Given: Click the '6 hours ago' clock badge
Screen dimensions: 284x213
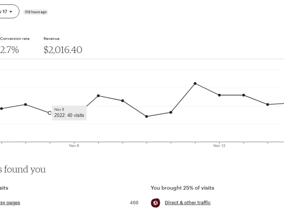Looking at the screenshot, I should [36, 12].
